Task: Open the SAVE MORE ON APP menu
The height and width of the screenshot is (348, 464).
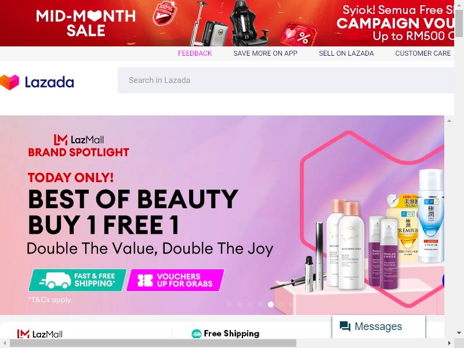Action: pos(265,53)
